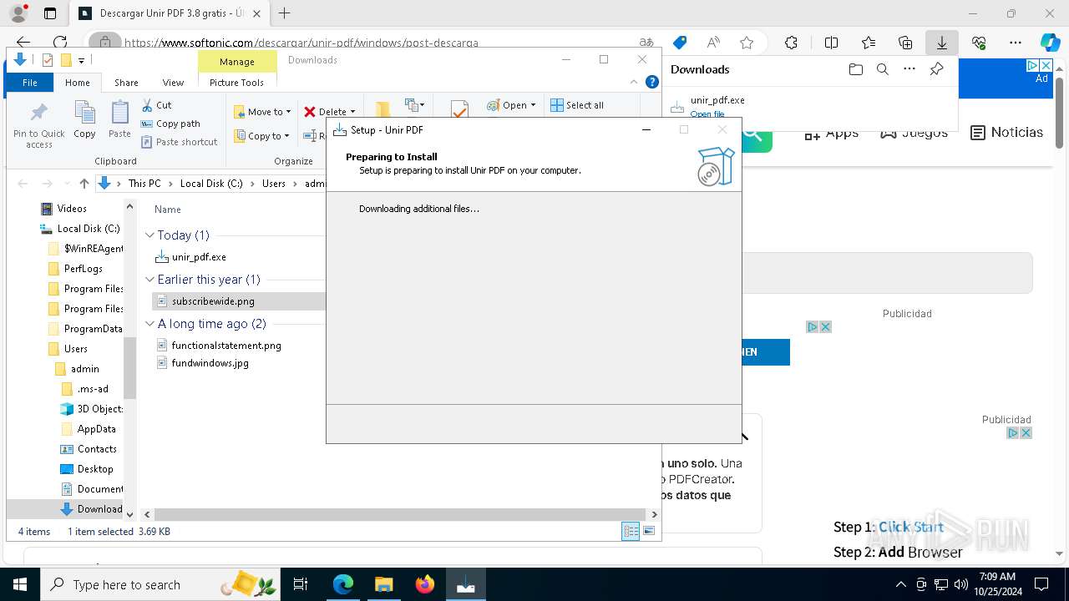Open the Open dropdown in Explorer ribbon
Screen dimensions: 1069x601
511,105
